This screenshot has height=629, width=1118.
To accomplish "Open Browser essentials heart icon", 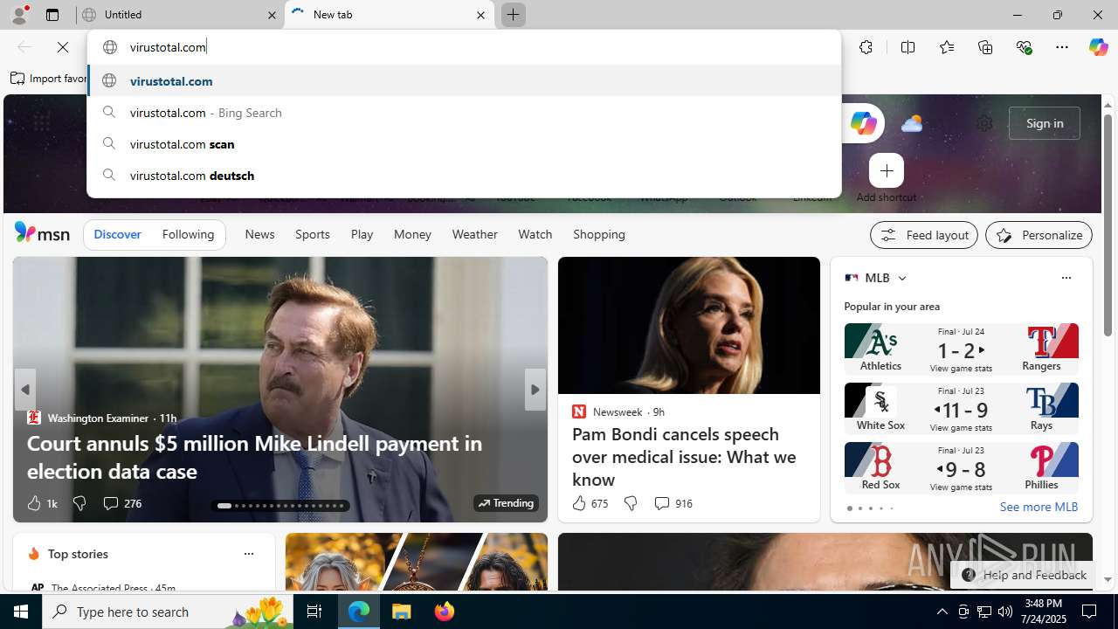I will [x=1024, y=47].
